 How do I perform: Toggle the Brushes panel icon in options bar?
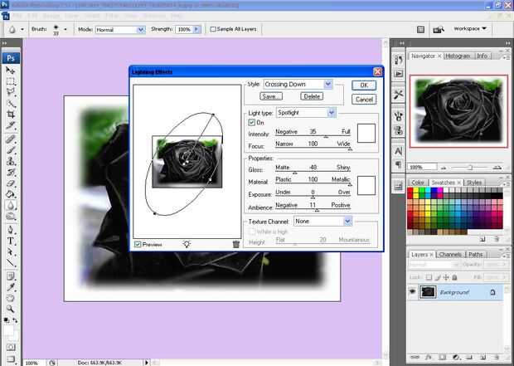coord(420,30)
